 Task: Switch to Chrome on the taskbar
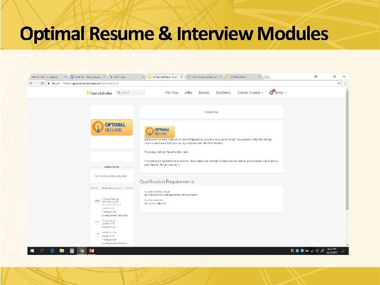[82, 251]
